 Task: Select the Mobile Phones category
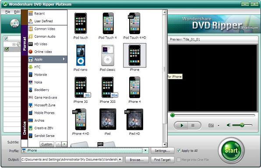pyautogui.click(x=47, y=113)
